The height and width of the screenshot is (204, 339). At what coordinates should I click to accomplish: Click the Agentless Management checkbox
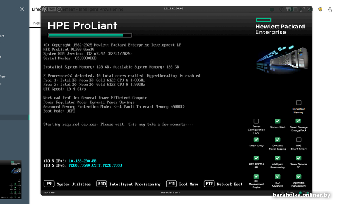tap(299, 176)
